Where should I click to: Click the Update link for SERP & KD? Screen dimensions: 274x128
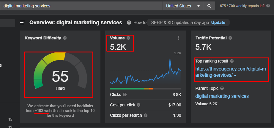click(x=218, y=23)
